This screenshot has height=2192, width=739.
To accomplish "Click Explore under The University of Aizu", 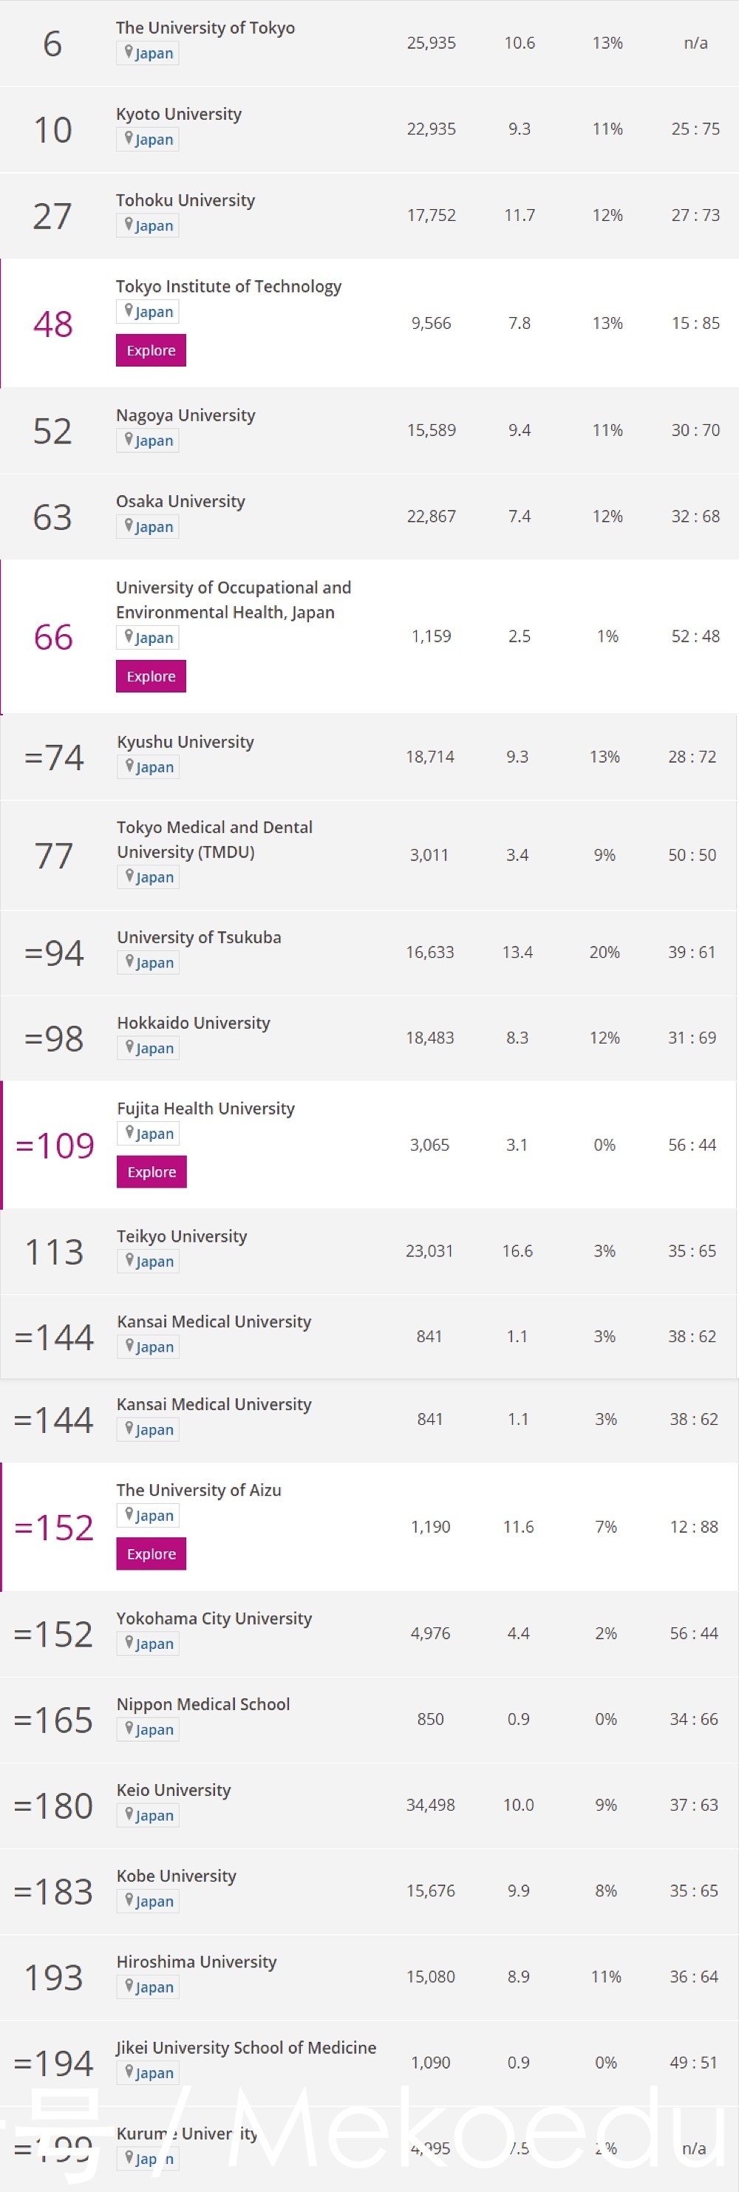I will click(x=151, y=1553).
